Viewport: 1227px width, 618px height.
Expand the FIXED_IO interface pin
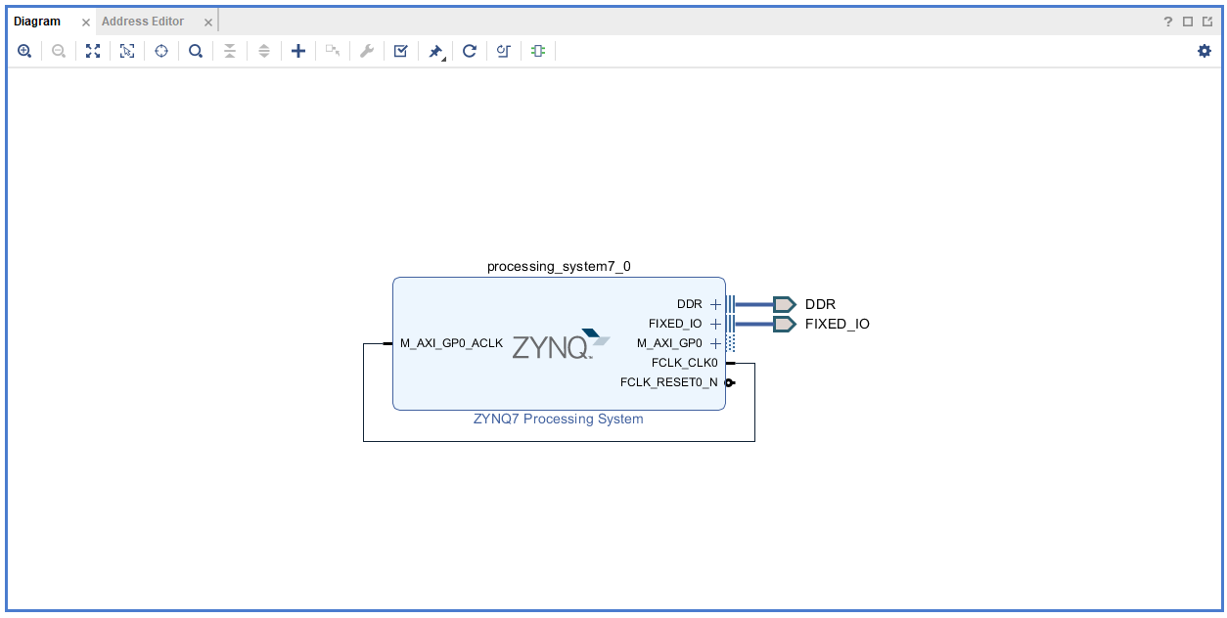click(715, 324)
